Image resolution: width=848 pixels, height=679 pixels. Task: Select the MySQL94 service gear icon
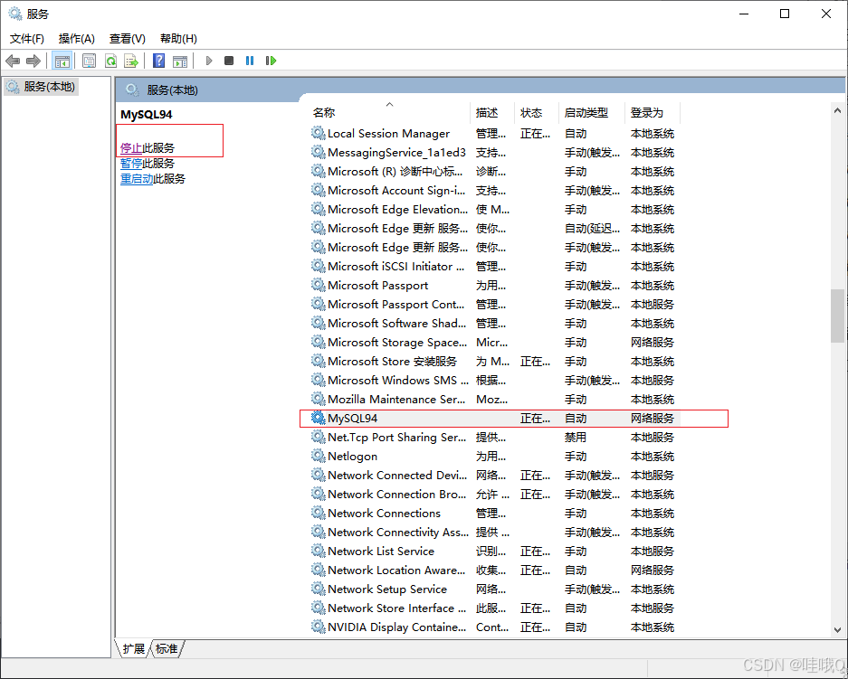(x=318, y=418)
